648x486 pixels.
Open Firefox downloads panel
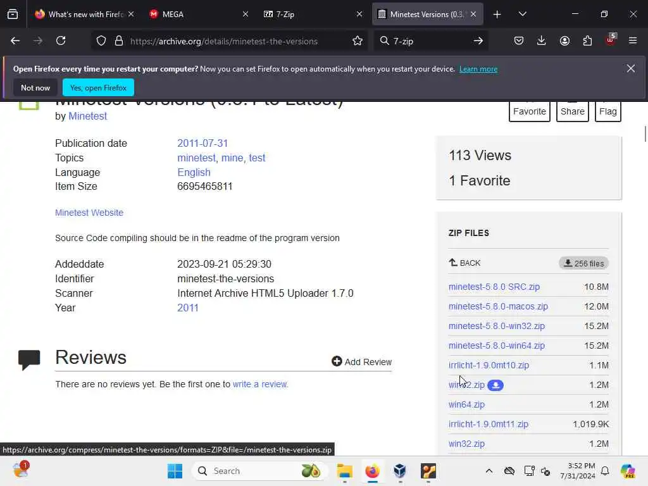542,41
